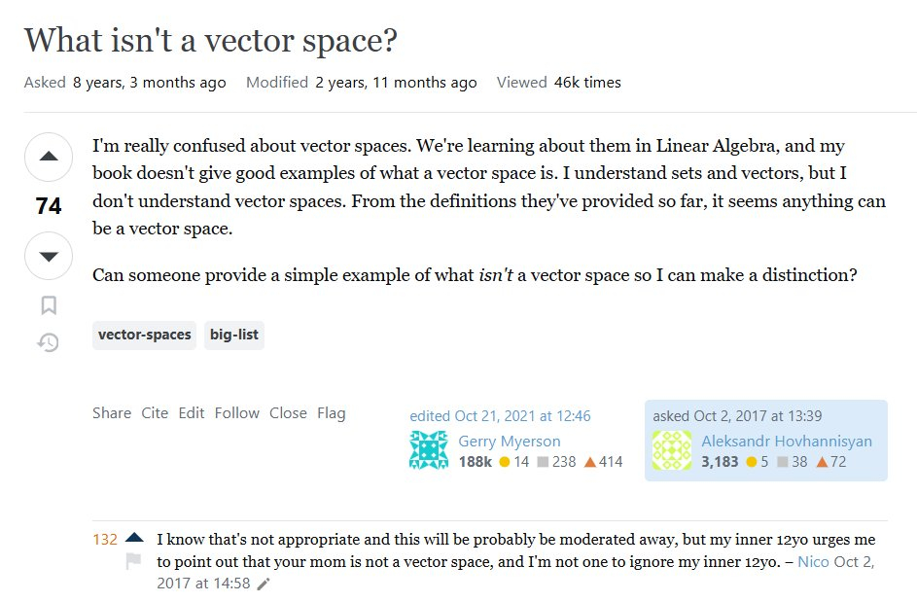Viewport: 917px width, 602px height.
Task: Follow this question
Action: 237,413
